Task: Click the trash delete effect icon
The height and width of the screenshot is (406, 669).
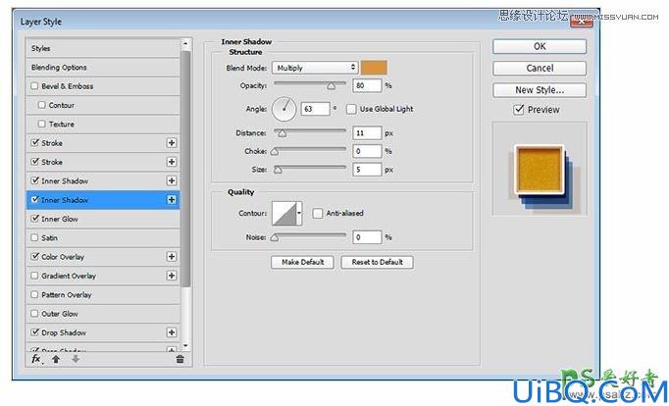Action: [180, 359]
